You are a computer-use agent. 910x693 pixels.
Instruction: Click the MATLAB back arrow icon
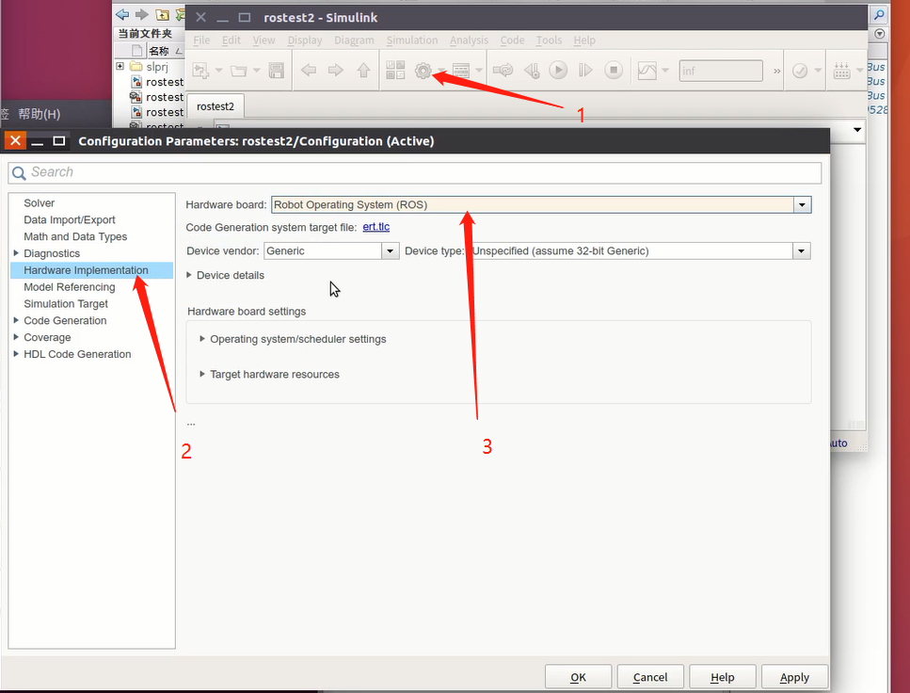[x=122, y=14]
